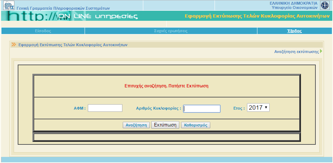Focus the ΑΦΜ input field
The width and height of the screenshot is (333, 163).
tap(105, 108)
